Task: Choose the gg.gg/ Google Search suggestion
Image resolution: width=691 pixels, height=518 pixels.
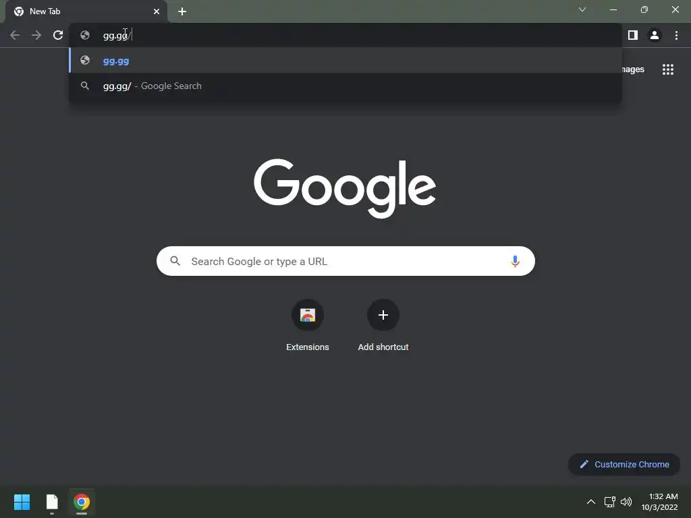Action: (x=345, y=86)
